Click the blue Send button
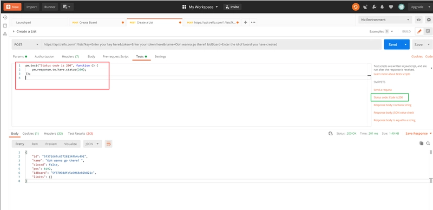 click(393, 44)
